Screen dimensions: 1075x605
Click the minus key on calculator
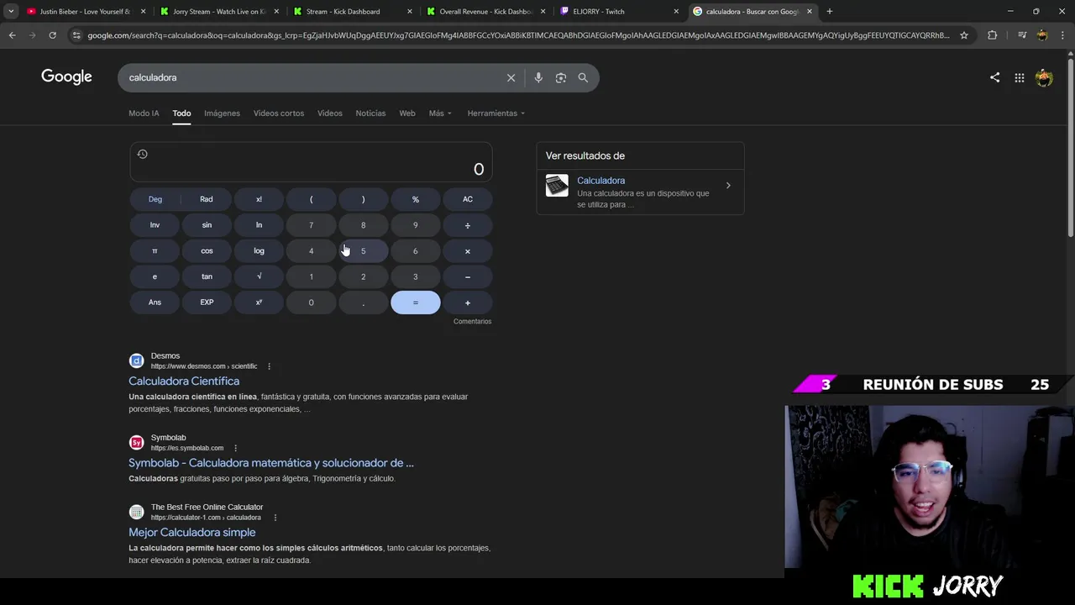click(468, 276)
